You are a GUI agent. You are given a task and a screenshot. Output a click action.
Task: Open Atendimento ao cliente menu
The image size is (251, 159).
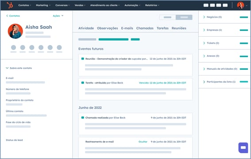click(105, 5)
